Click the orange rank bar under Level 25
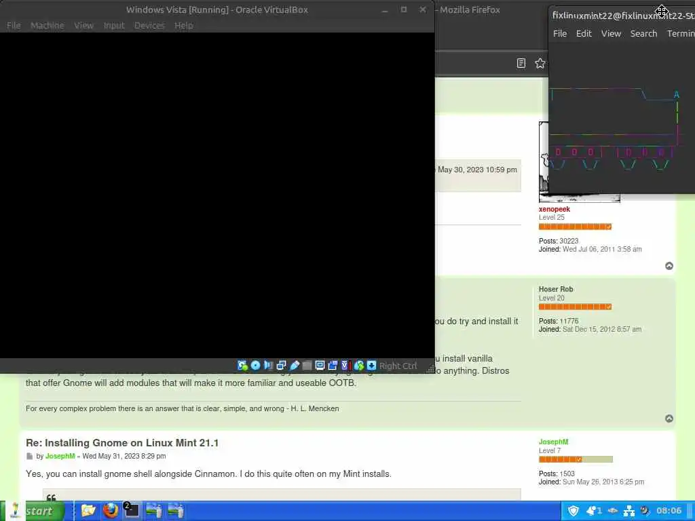 point(575,227)
